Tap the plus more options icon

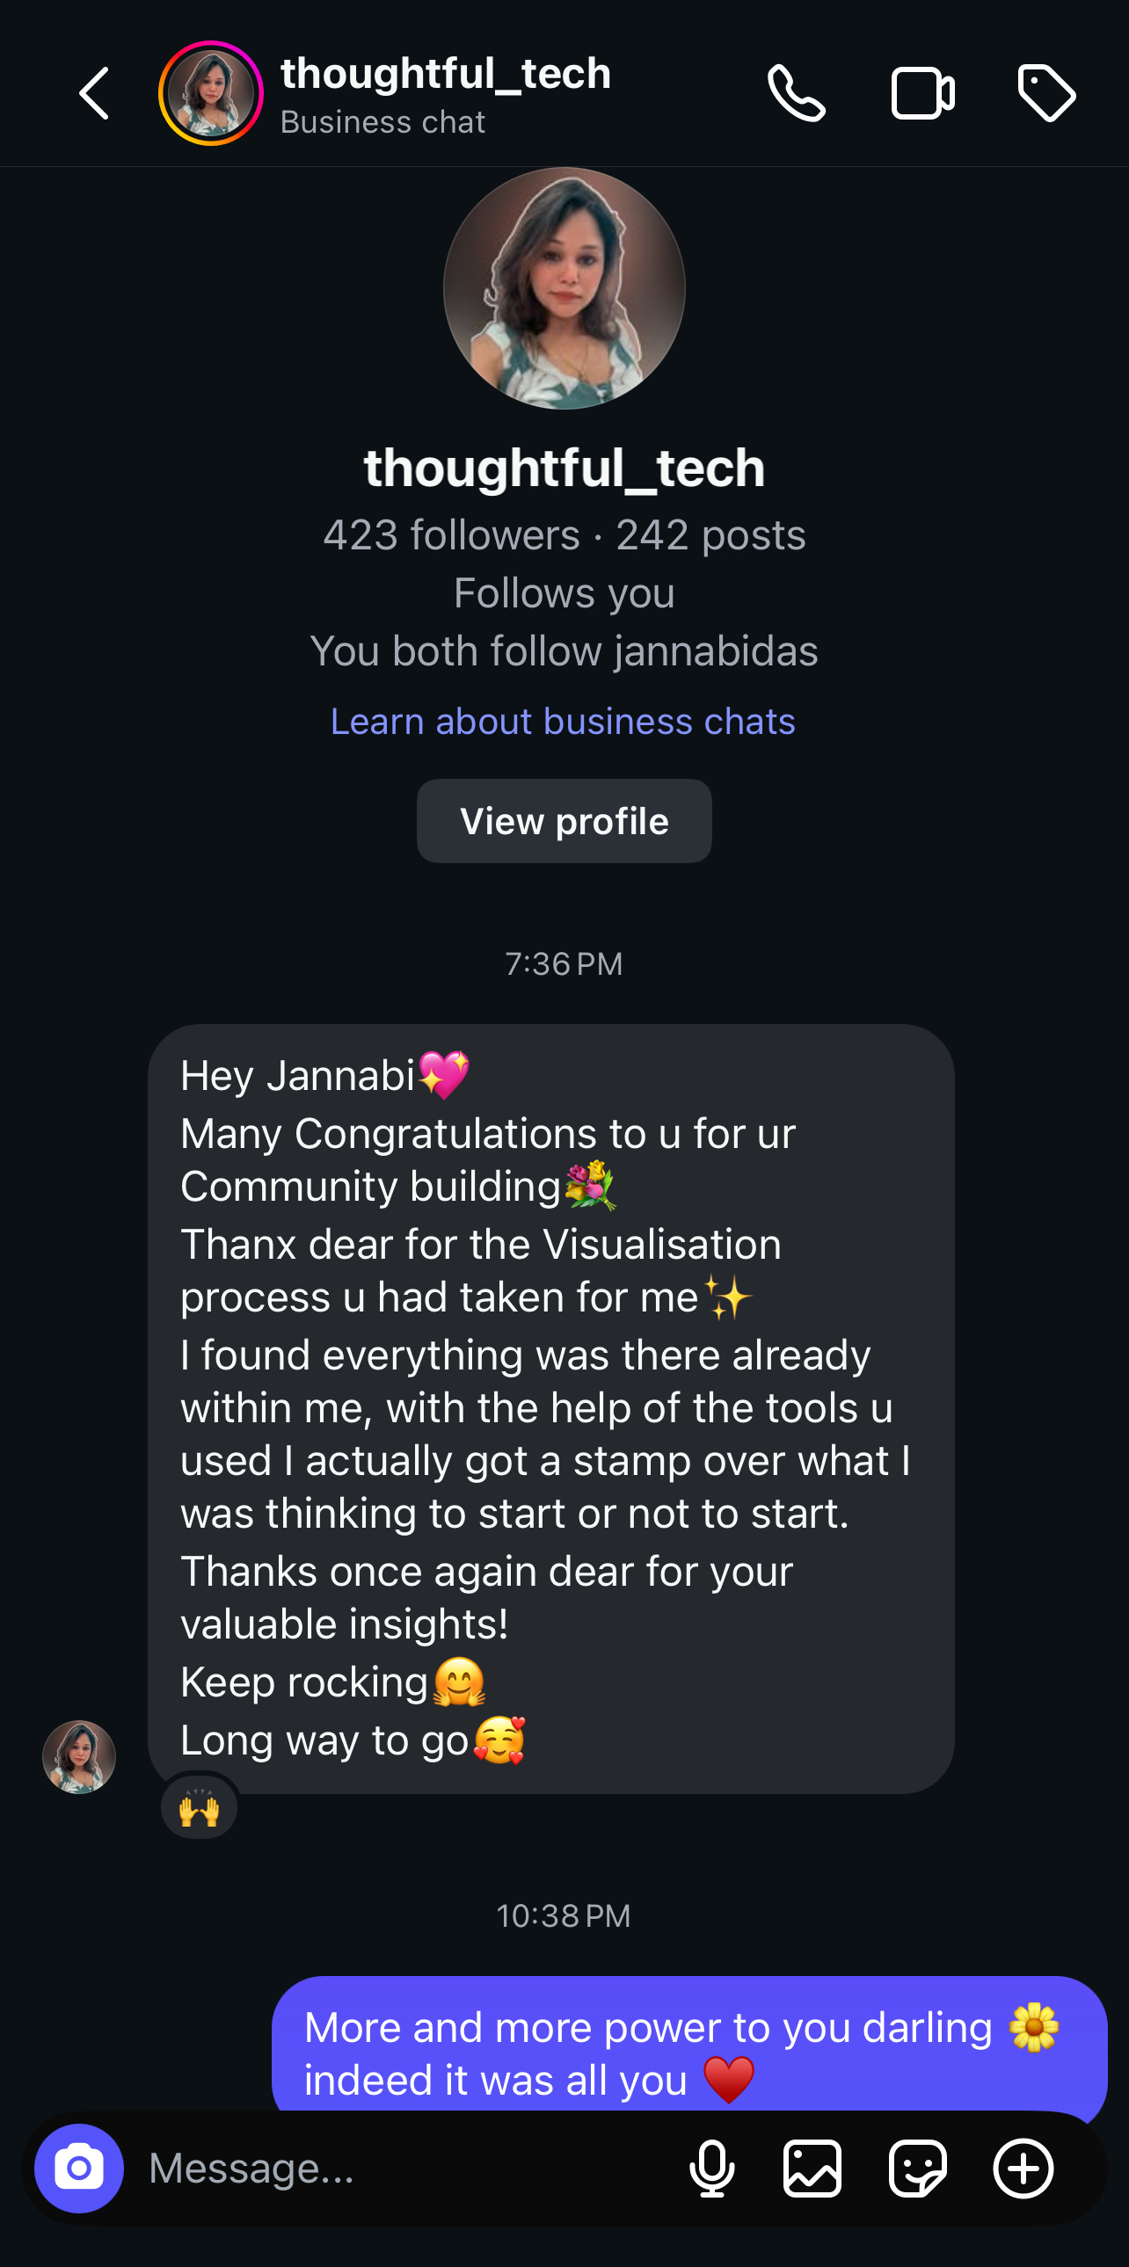(x=1023, y=2168)
